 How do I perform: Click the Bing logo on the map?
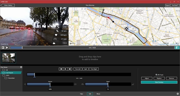(72, 43)
